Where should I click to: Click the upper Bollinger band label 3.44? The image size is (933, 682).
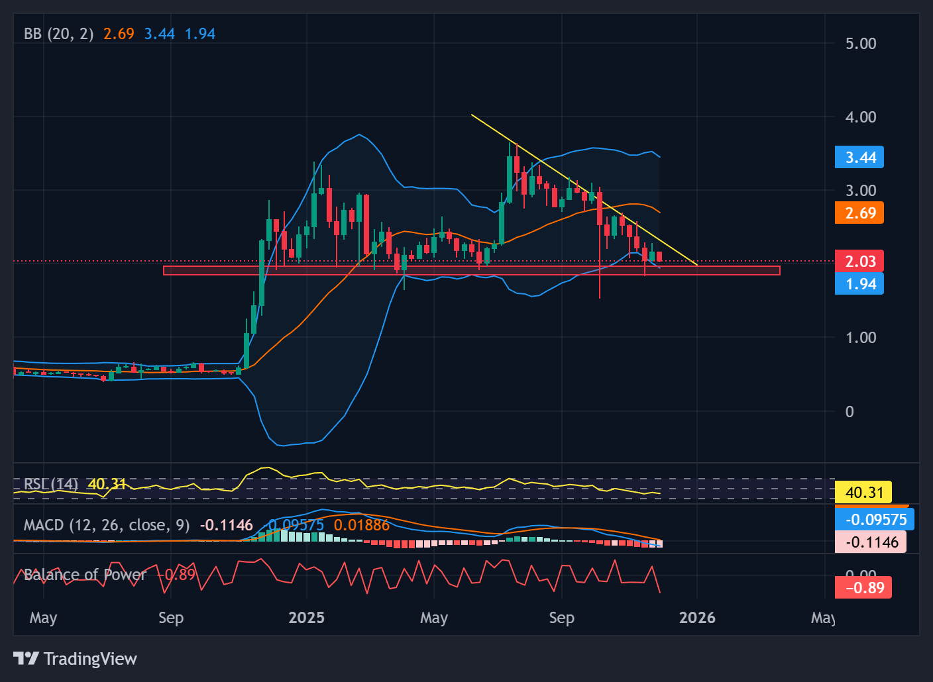coord(859,157)
